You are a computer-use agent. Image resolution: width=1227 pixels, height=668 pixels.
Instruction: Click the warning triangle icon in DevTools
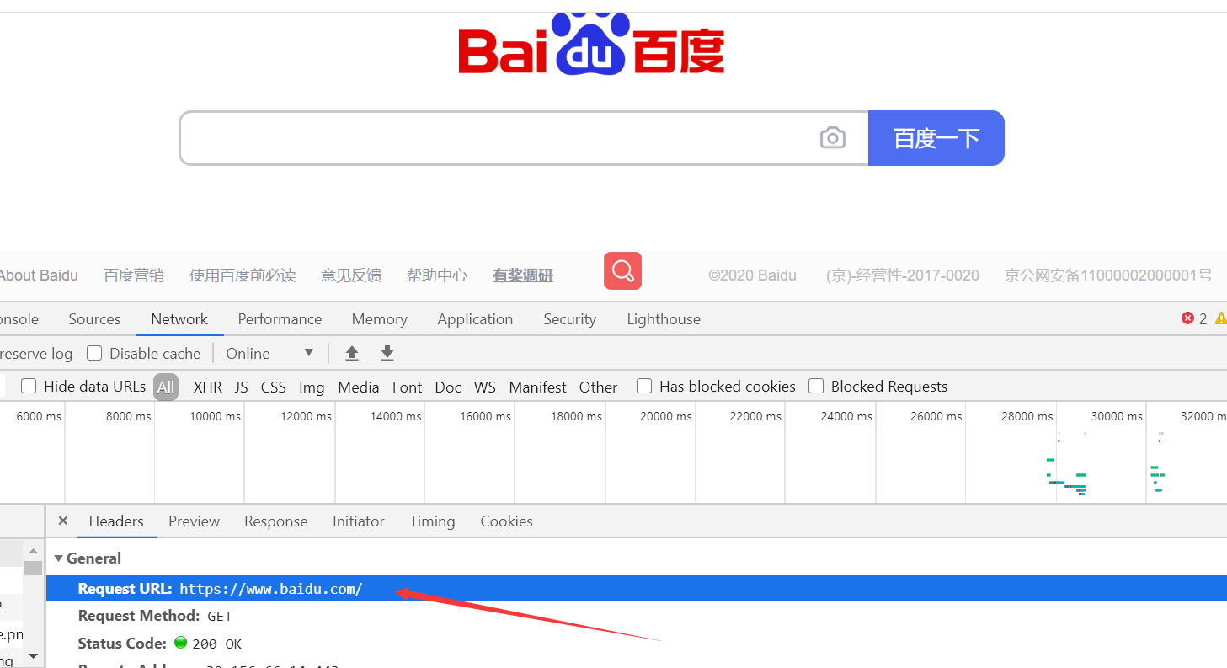tap(1221, 318)
